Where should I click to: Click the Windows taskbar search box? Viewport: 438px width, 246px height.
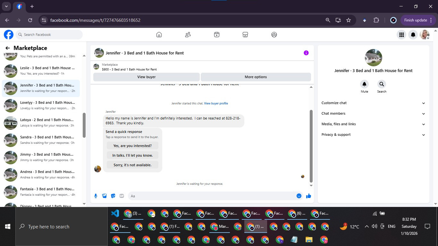(x=62, y=226)
